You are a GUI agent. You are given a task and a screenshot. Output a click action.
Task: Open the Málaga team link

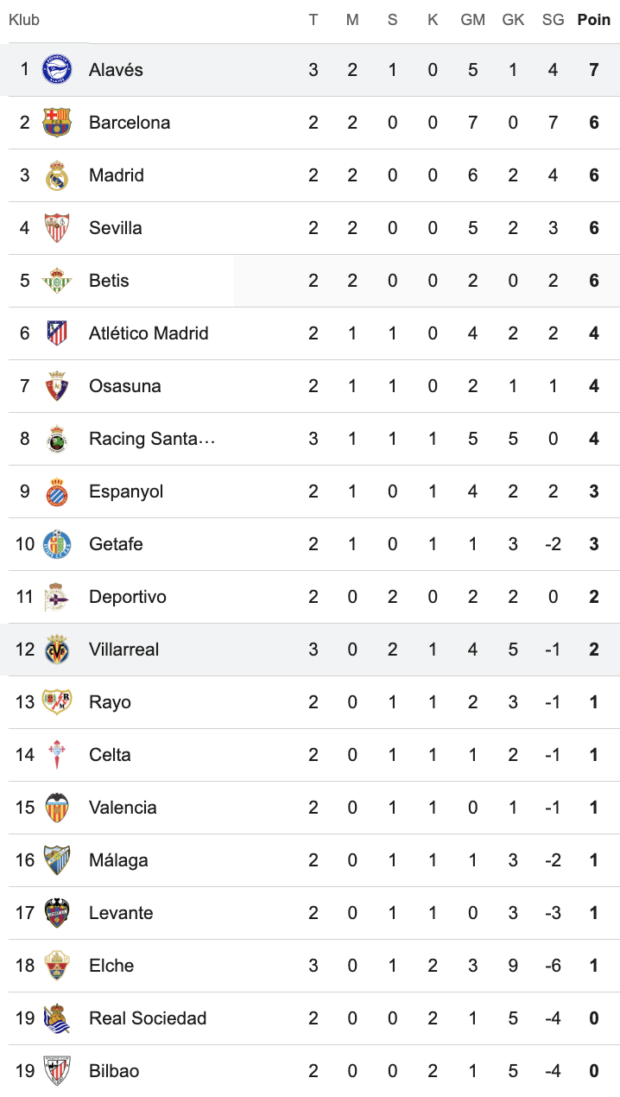118,860
